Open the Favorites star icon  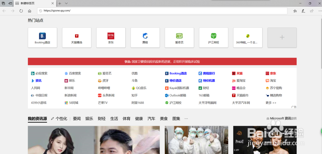tap(295, 11)
